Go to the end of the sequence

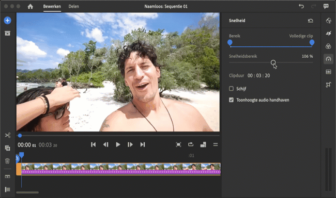(143, 144)
